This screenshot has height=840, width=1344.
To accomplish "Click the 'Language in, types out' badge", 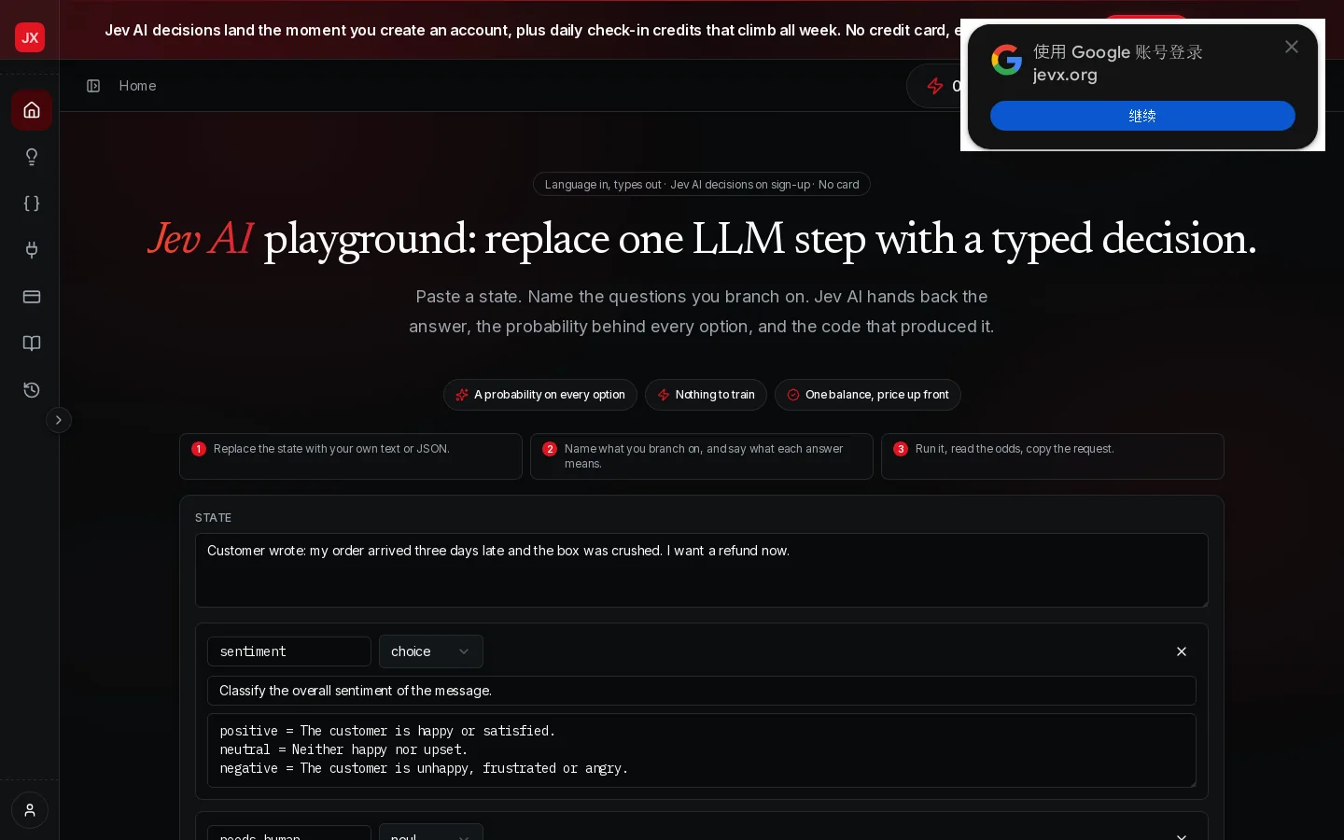I will 702,185.
